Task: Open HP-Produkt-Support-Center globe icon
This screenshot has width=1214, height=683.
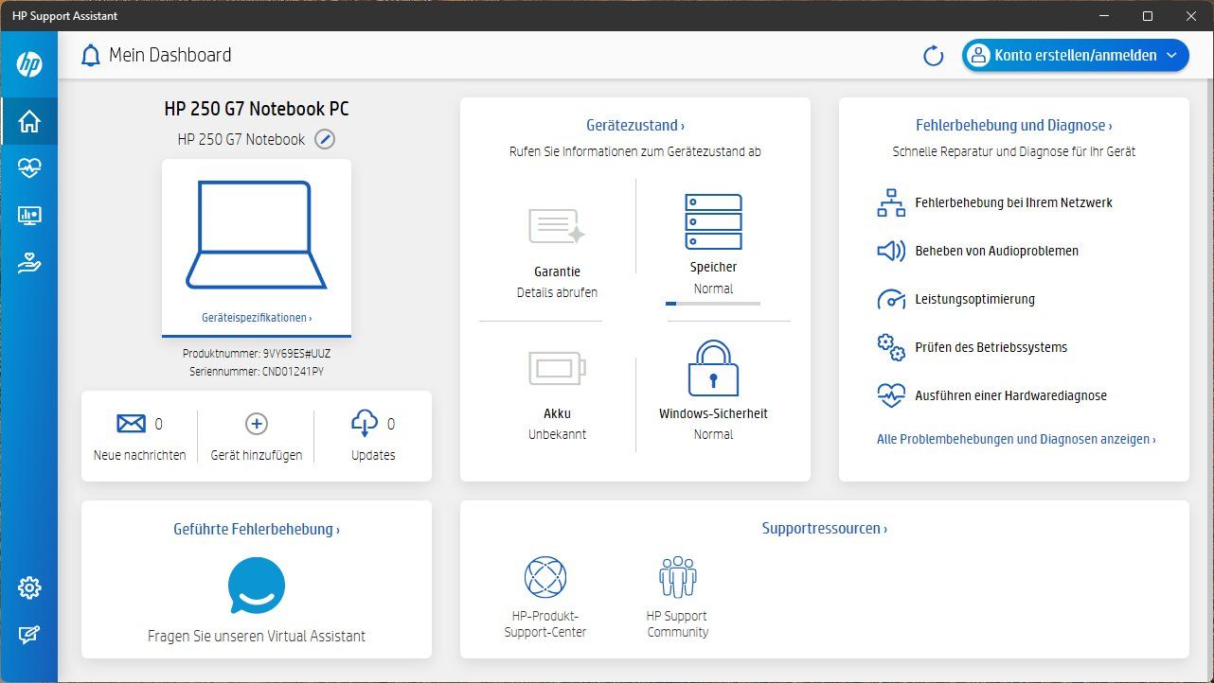Action: 545,576
